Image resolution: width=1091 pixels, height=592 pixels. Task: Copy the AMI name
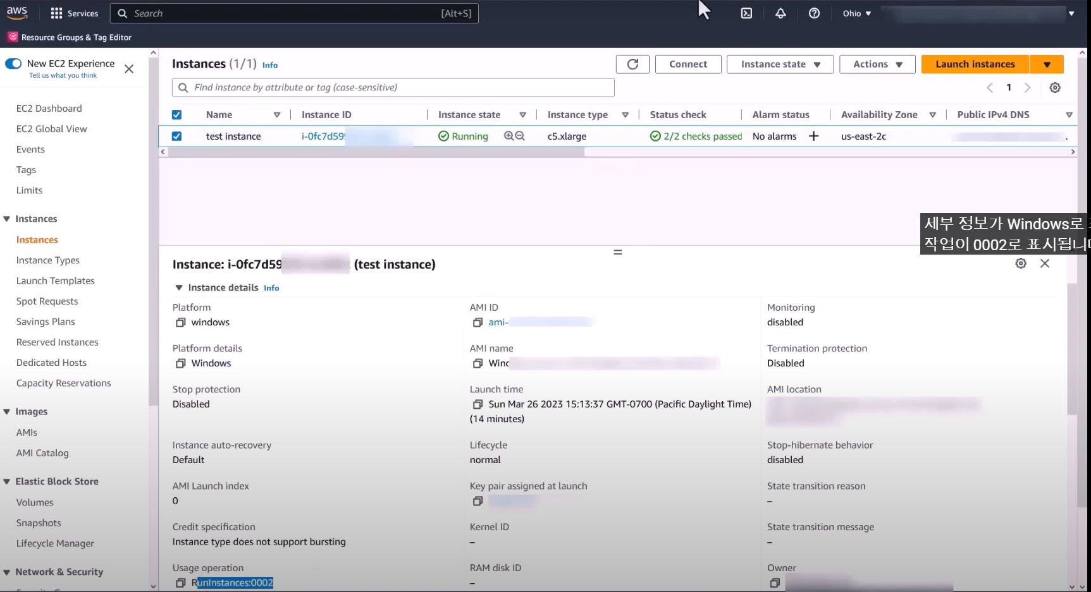[x=478, y=363]
